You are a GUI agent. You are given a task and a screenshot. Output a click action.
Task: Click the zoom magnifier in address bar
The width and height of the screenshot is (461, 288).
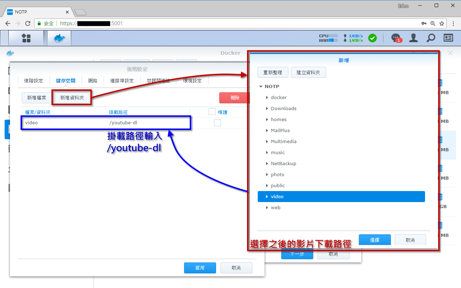point(433,23)
